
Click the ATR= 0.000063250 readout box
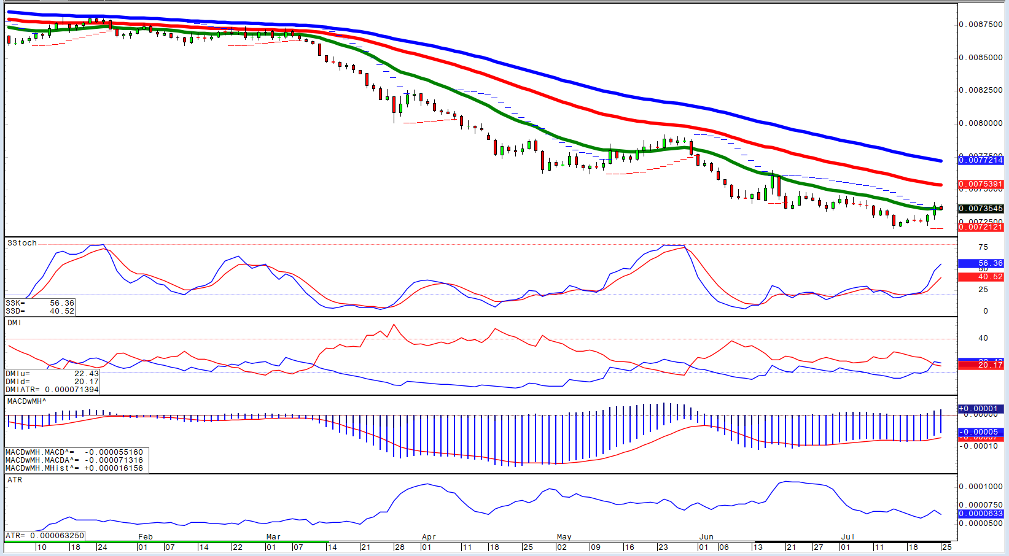45,536
